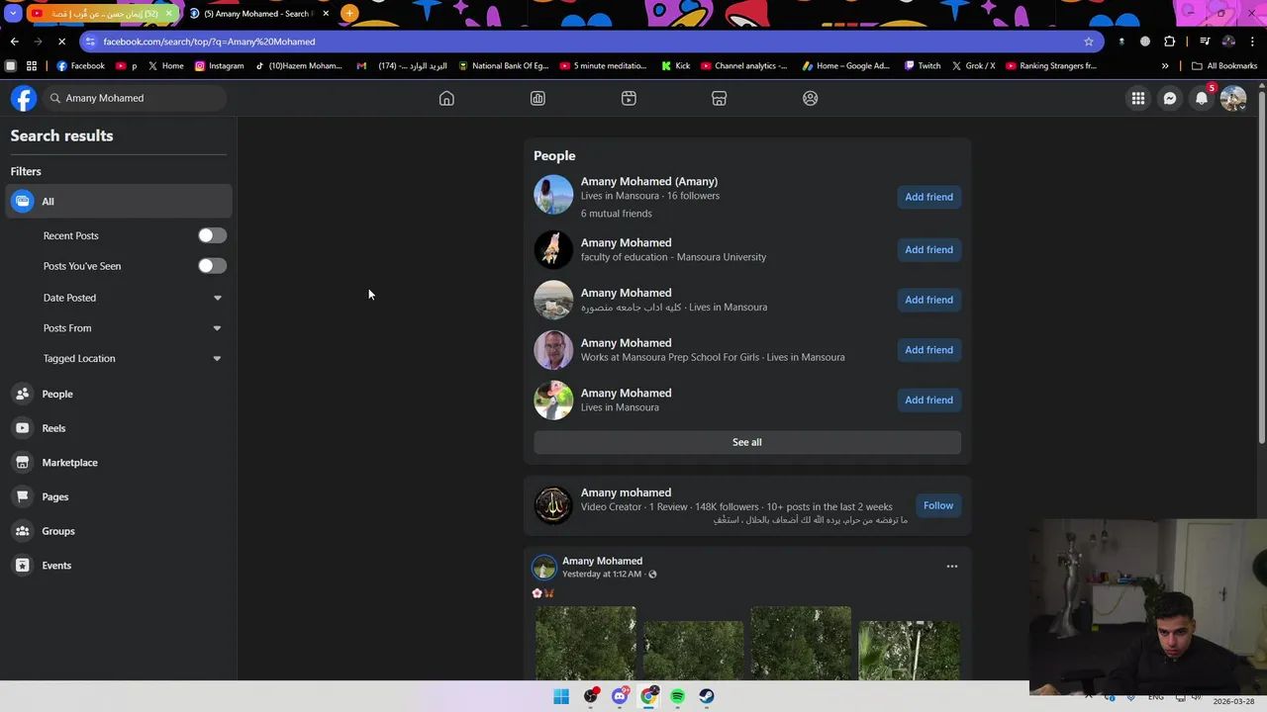Show more bookmarks chevron

click(1165, 66)
